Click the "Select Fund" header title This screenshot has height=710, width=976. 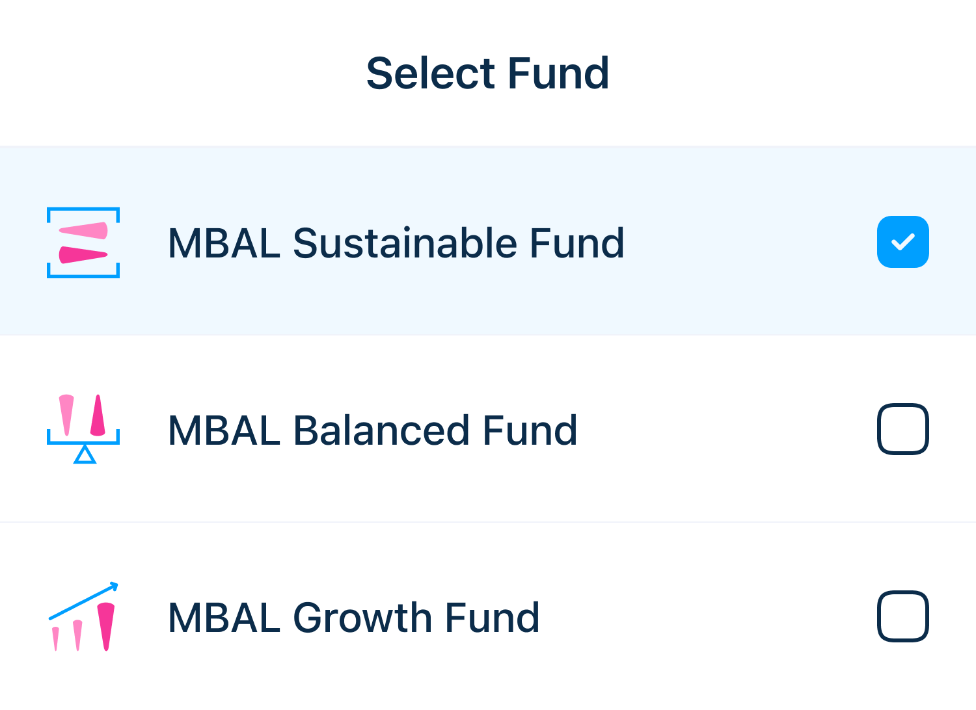(487, 73)
